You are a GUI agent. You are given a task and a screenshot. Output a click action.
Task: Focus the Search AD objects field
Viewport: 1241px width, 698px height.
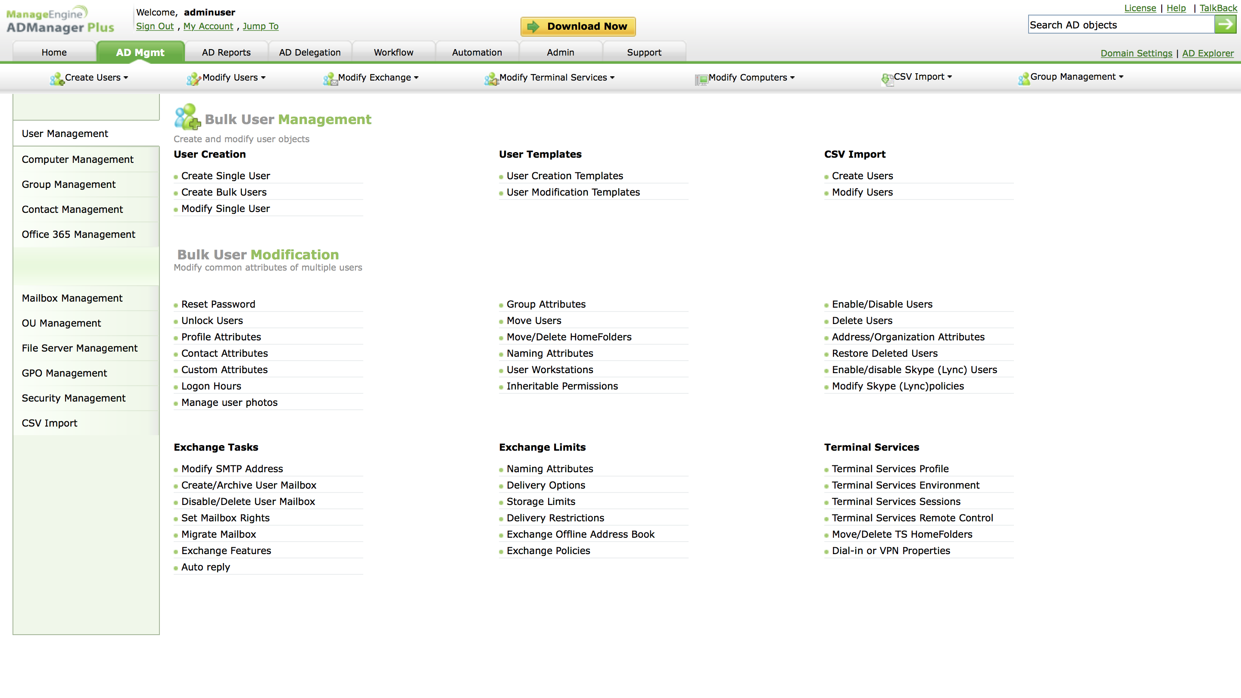click(x=1120, y=25)
